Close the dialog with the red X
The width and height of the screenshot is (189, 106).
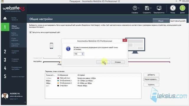(x=125, y=40)
